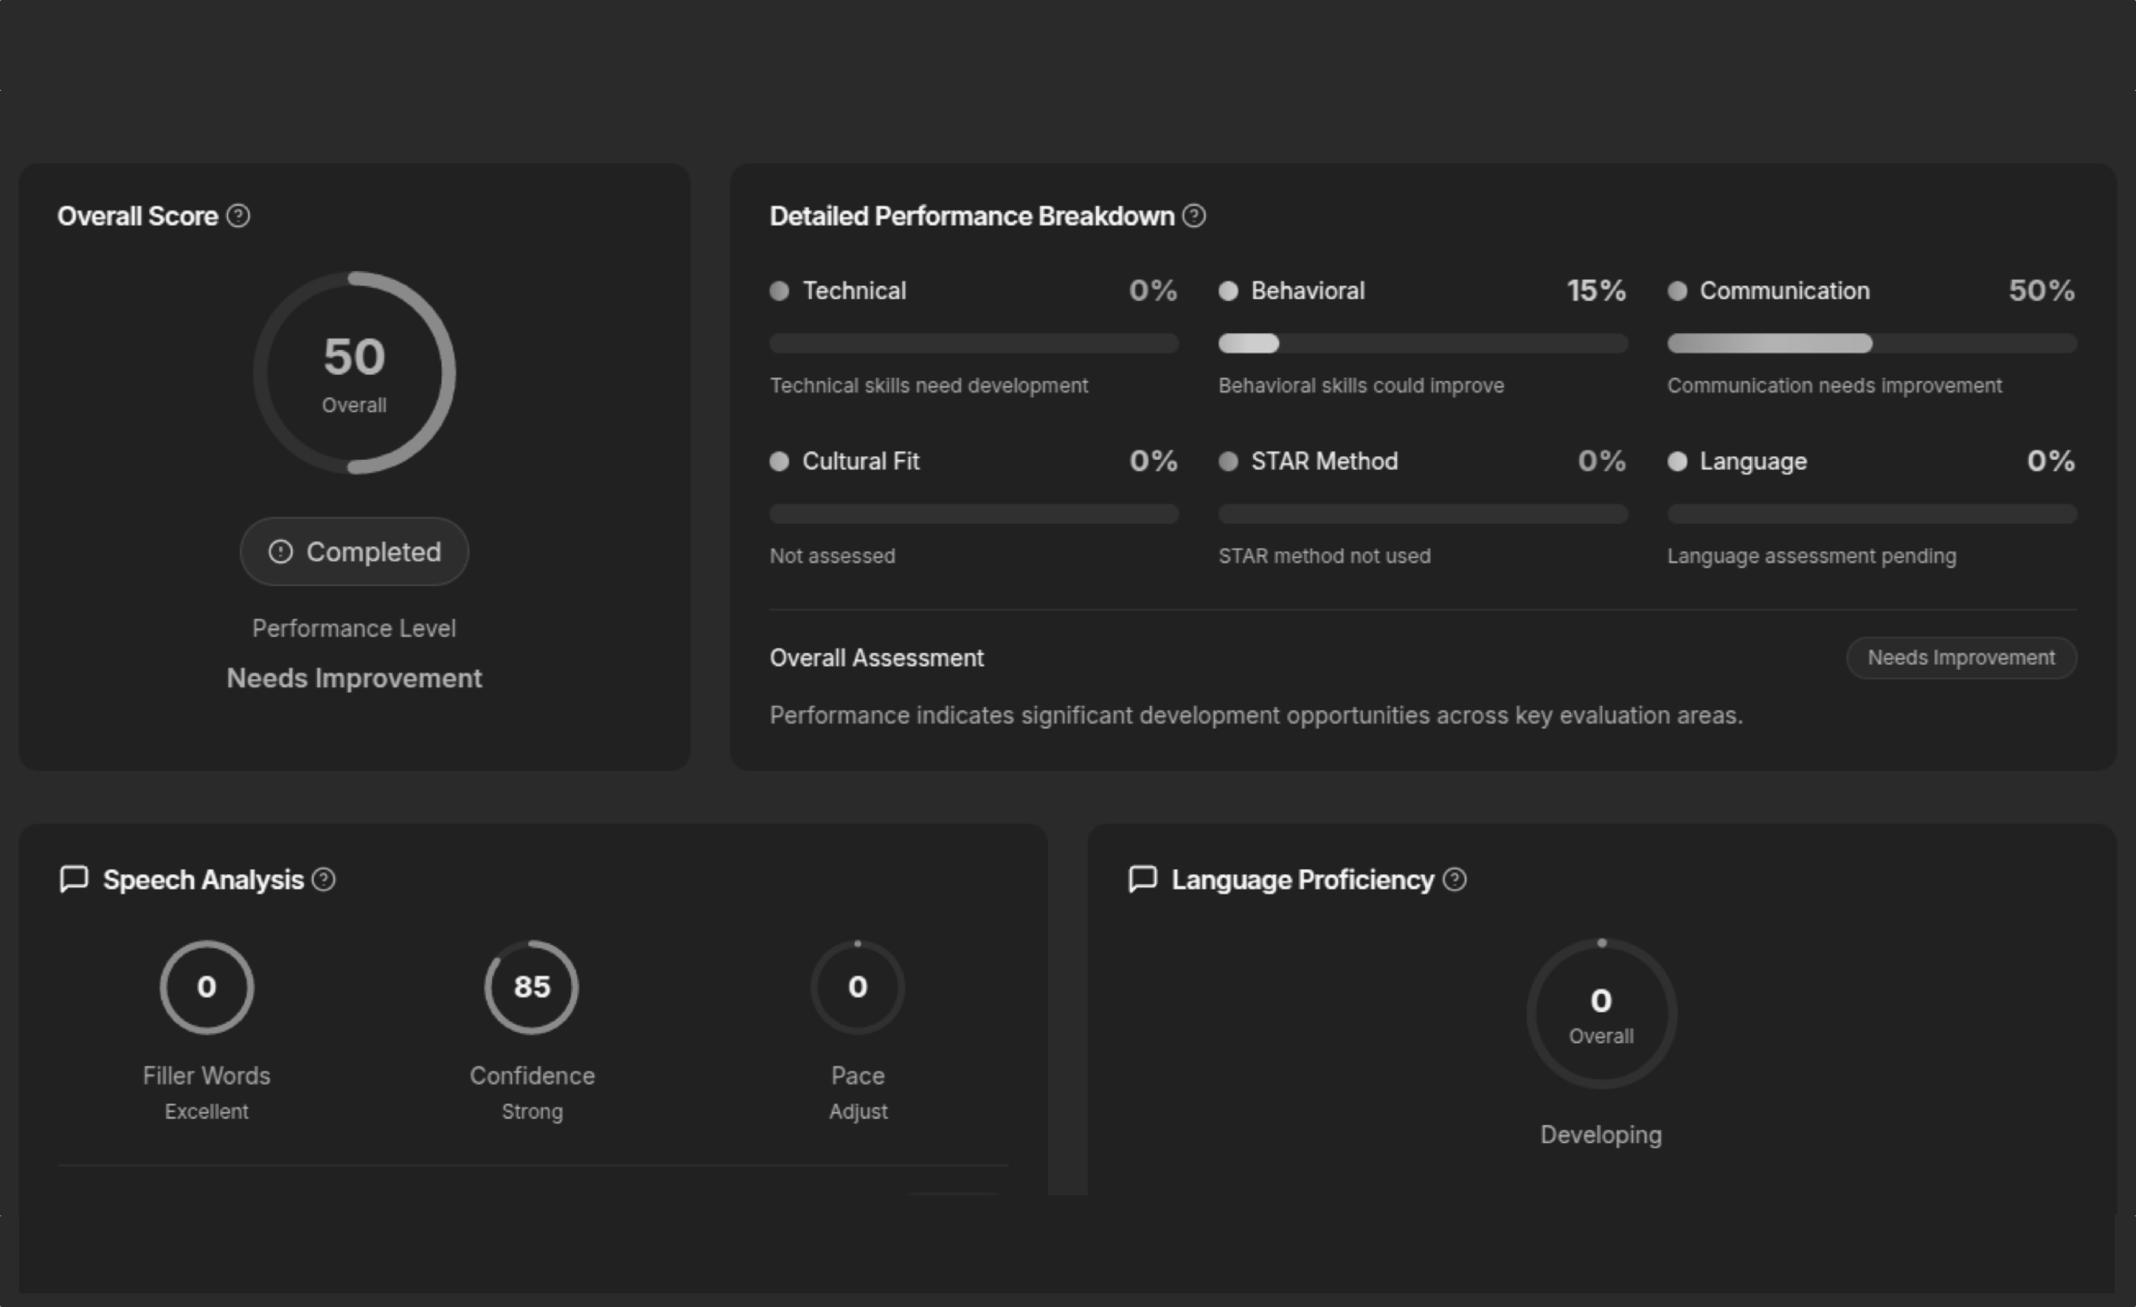Click the alert icon inside the Completed badge
The width and height of the screenshot is (2136, 1307).
tap(279, 552)
